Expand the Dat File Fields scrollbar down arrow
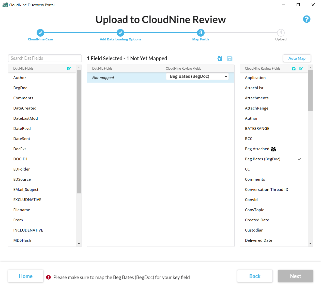Image resolution: width=321 pixels, height=290 pixels. coord(79,243)
